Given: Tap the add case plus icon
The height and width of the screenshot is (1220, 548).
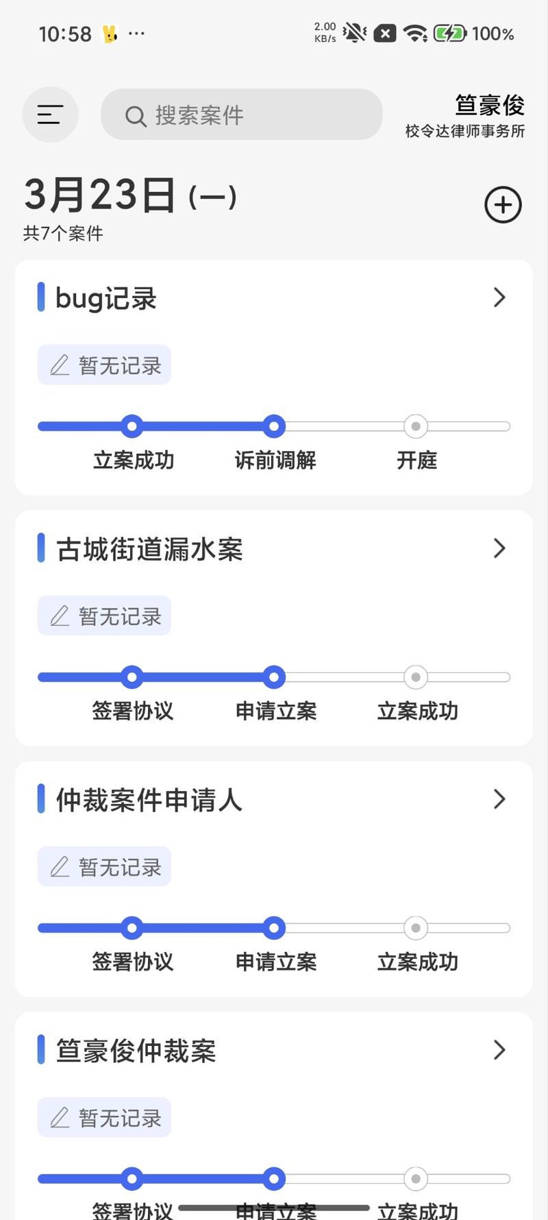Looking at the screenshot, I should point(503,205).
